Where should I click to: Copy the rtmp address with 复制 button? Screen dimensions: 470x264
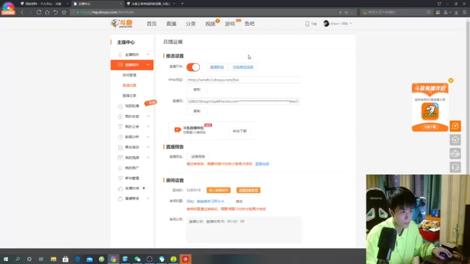[x=197, y=90]
